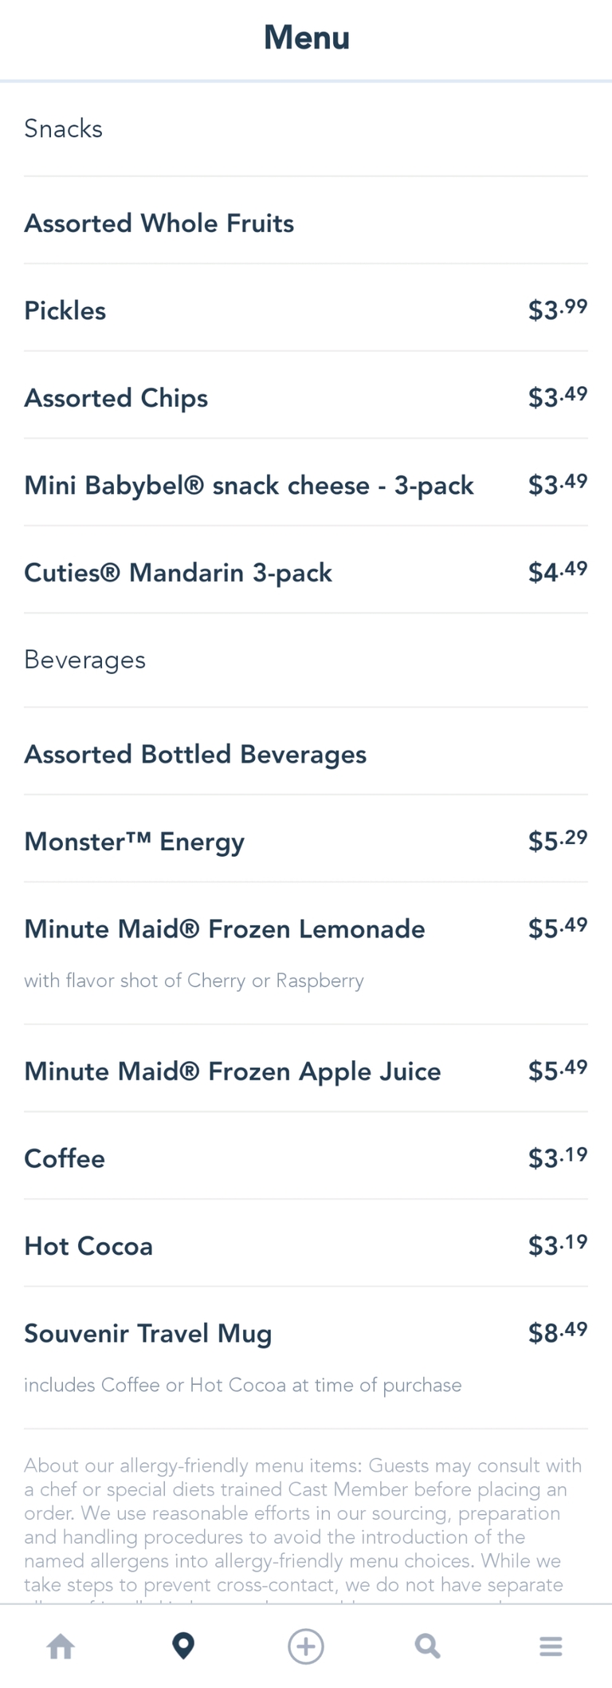The image size is (612, 1688).
Task: Select Mini Babybel snack cheese 3-pack
Action: (x=249, y=485)
